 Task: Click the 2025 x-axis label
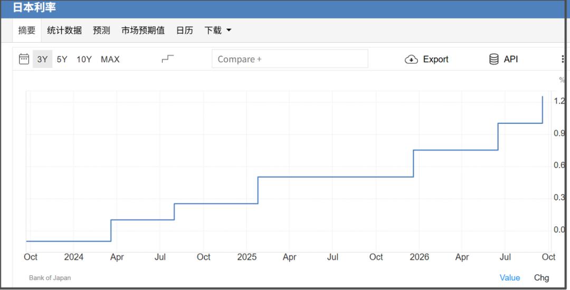247,257
